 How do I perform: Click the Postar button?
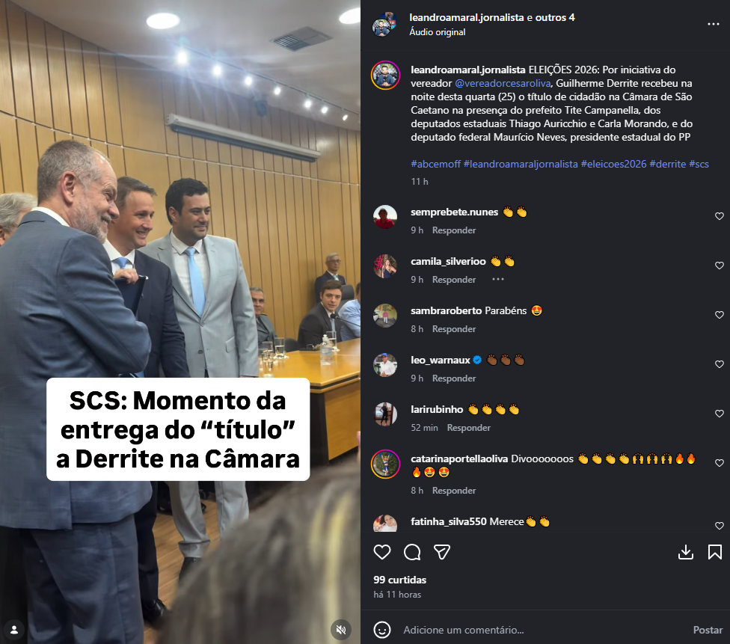[x=708, y=630]
